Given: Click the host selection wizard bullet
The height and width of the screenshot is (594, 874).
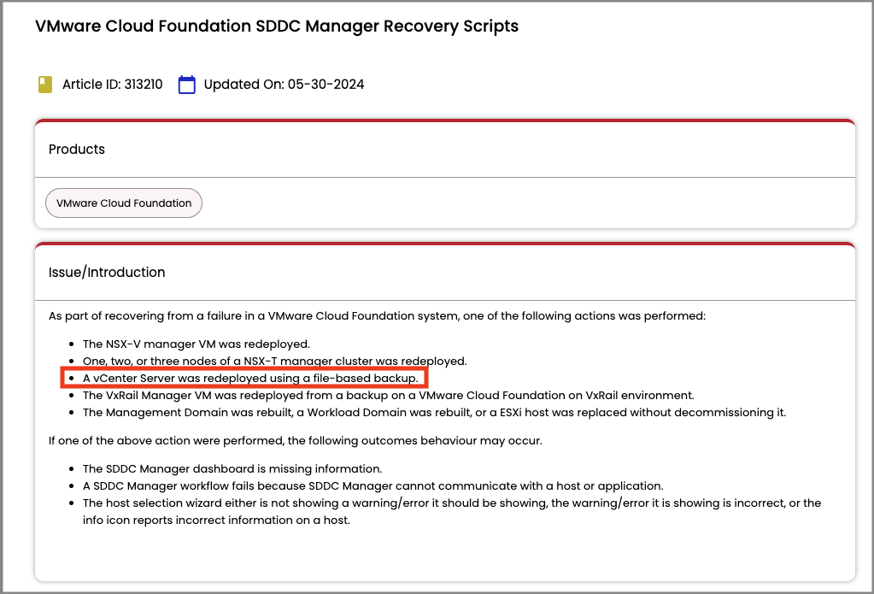Looking at the screenshot, I should click(x=452, y=511).
